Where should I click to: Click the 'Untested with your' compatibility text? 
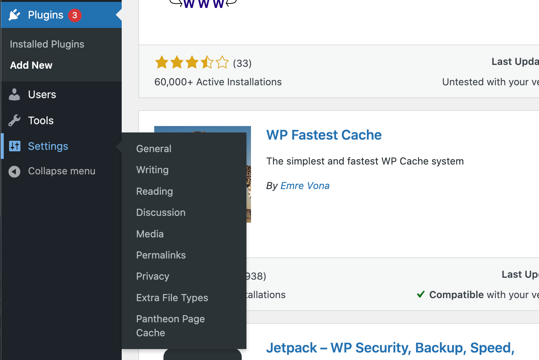pyautogui.click(x=490, y=82)
